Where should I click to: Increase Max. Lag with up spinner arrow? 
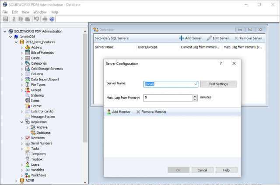tap(195, 96)
